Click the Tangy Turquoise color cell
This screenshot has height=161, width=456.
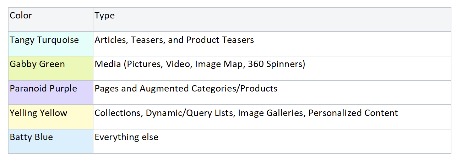51,44
